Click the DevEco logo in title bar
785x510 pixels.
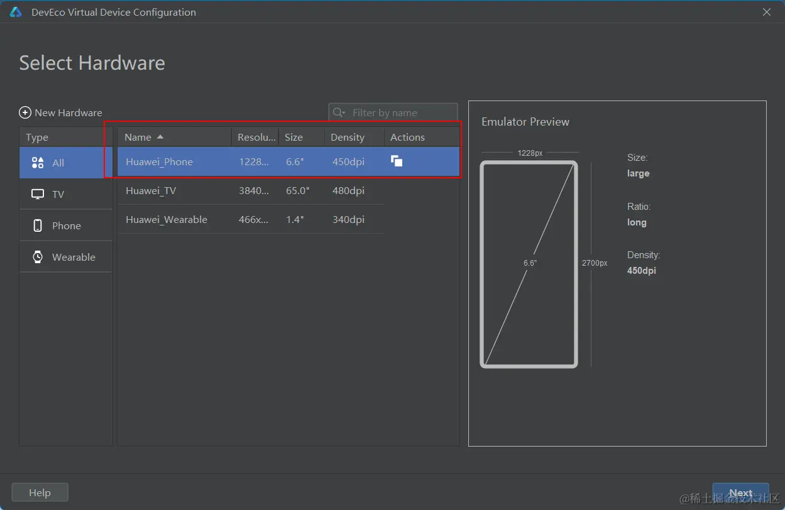click(16, 12)
